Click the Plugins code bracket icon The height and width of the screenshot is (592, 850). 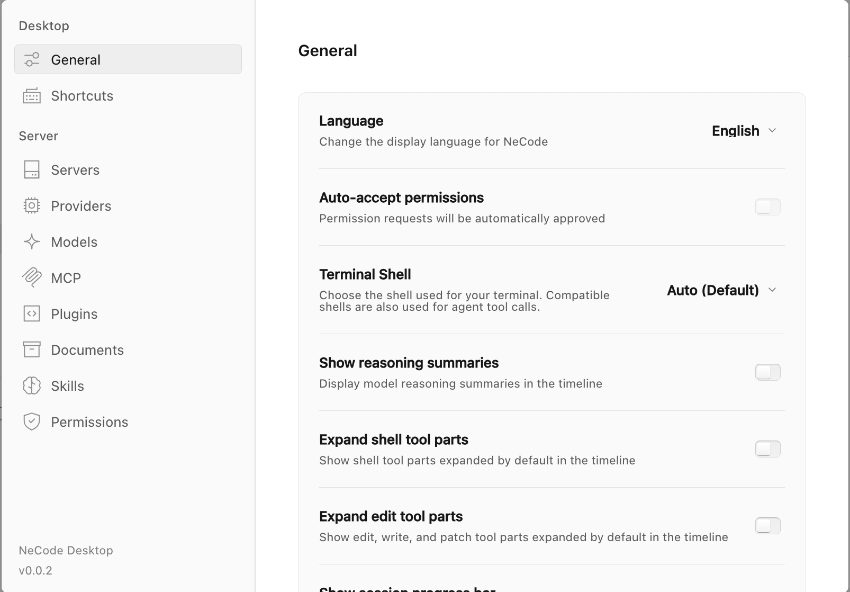point(32,313)
